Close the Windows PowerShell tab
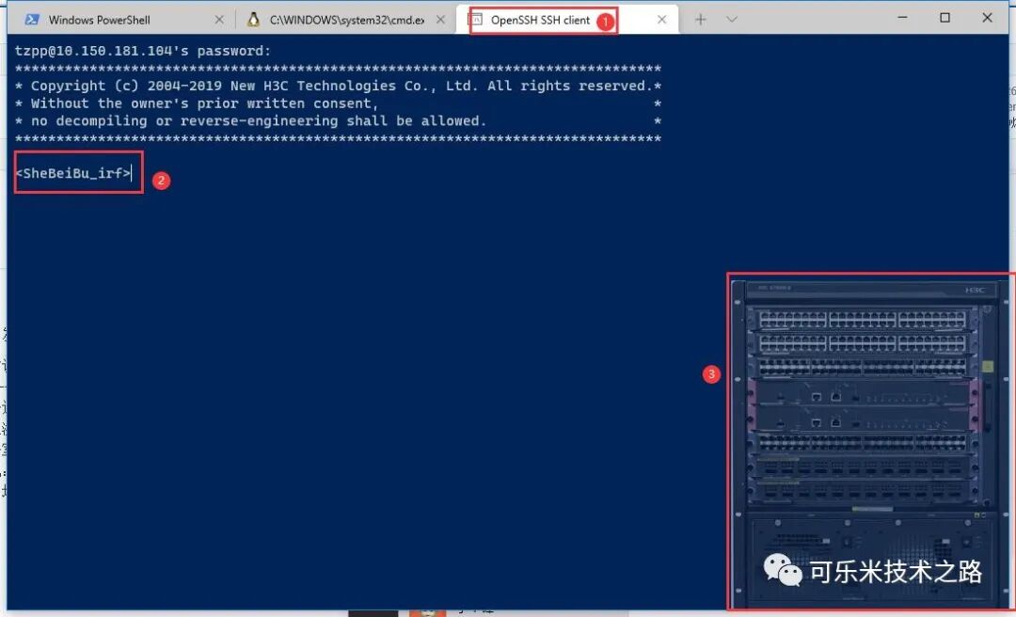The image size is (1016, 617). (x=219, y=20)
